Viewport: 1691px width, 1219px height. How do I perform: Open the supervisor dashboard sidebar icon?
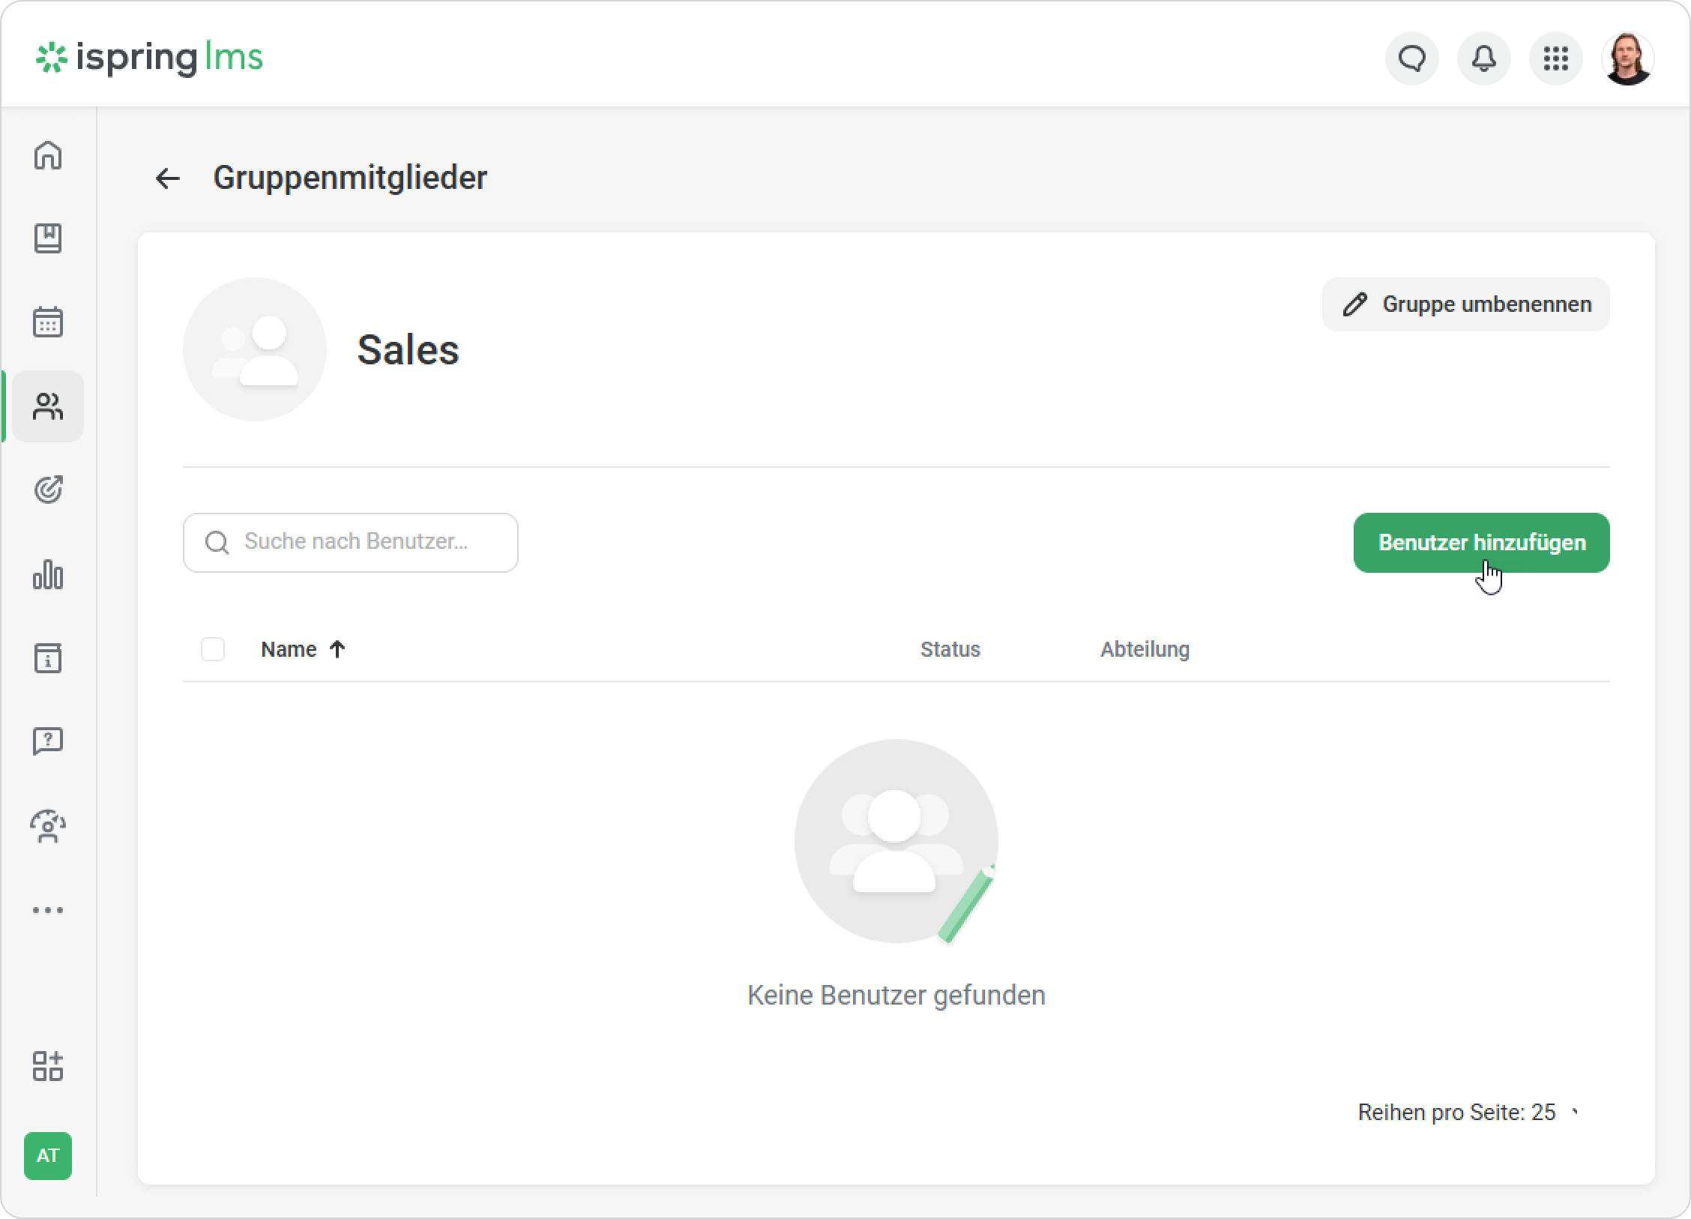48,826
